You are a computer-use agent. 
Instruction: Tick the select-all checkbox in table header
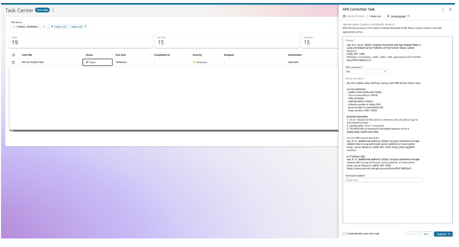(13, 54)
